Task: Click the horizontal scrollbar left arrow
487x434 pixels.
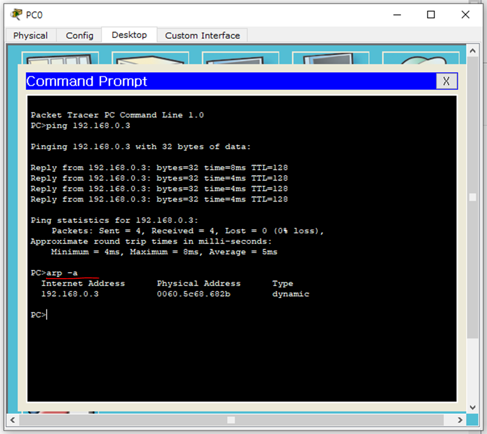Action: (12, 420)
